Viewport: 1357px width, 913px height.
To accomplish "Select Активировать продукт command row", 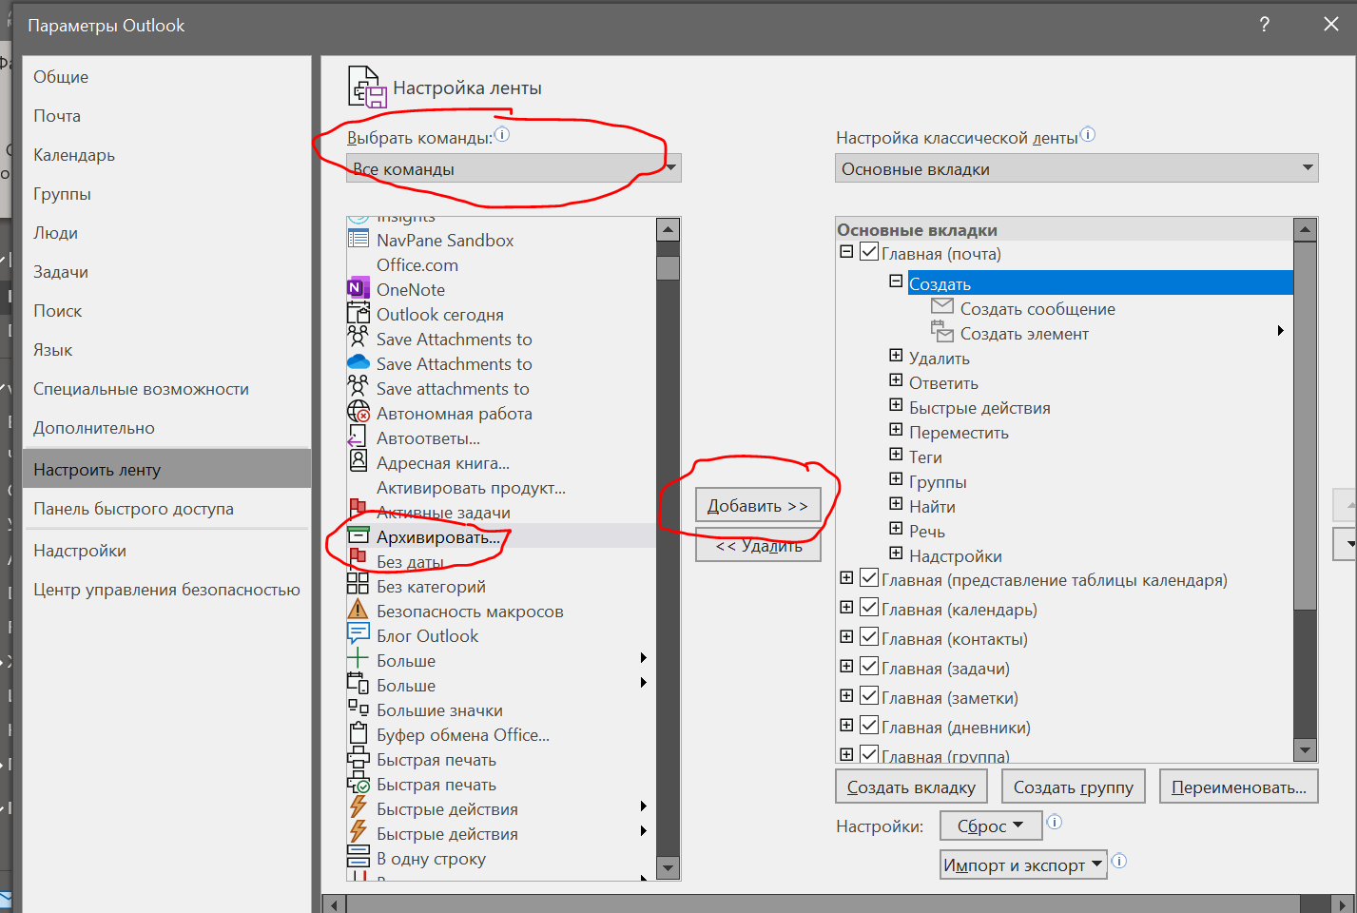I will click(x=501, y=488).
